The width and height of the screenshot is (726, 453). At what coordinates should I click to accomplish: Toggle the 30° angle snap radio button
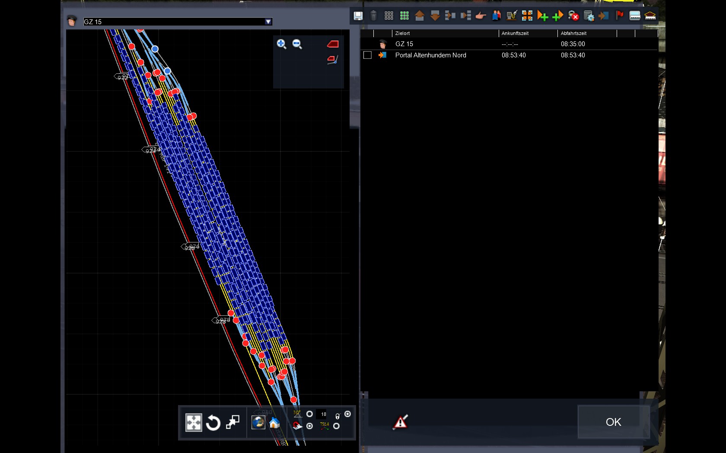point(309,414)
